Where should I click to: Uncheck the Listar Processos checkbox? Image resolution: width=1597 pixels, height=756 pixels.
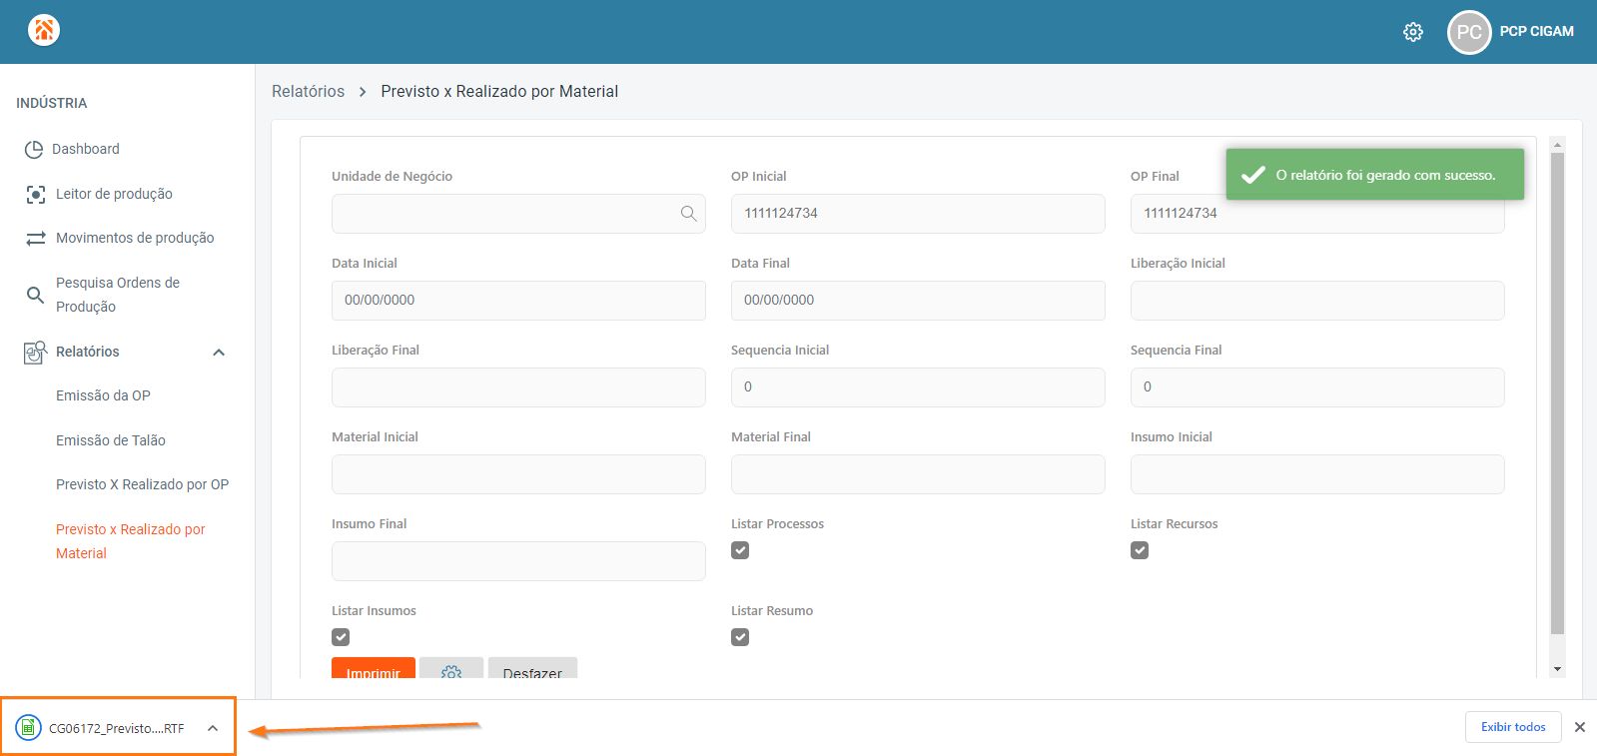(x=740, y=550)
